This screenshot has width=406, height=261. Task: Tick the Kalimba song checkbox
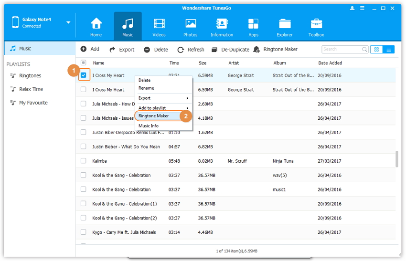pyautogui.click(x=84, y=161)
